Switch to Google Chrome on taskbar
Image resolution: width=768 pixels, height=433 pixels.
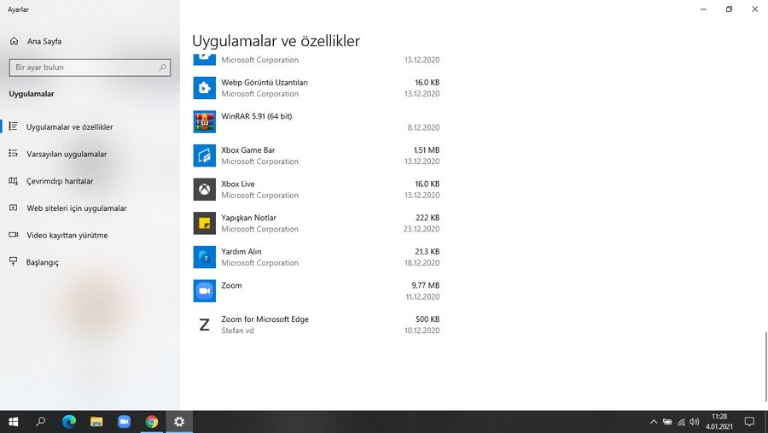(152, 422)
